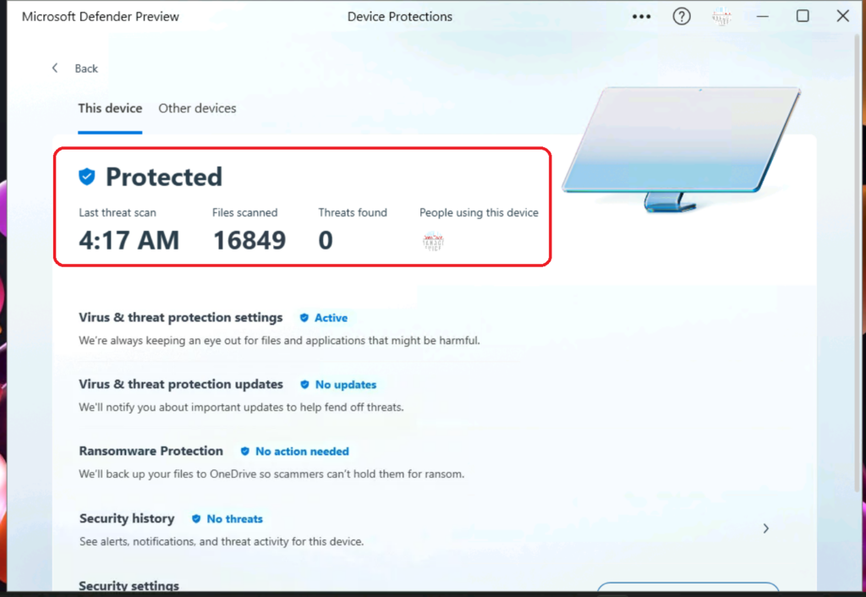
Task: Click the monitor illustration
Action: (682, 149)
